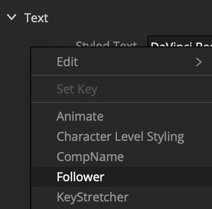Choose Set Key from the context menu

(x=122, y=89)
